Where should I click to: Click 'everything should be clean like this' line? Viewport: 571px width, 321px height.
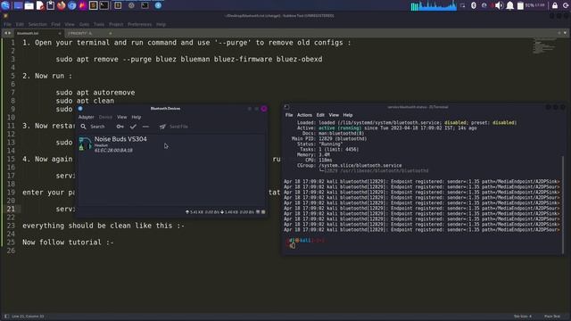(103, 226)
